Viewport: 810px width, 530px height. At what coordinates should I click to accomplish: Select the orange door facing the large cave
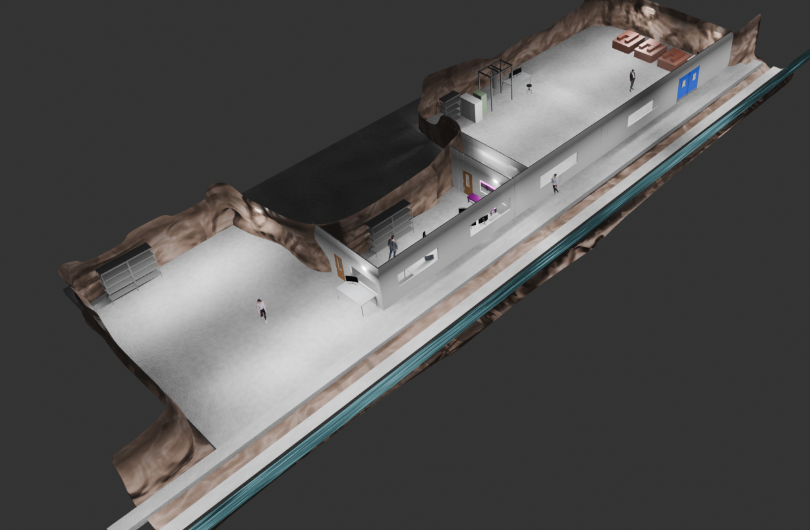coord(340,266)
